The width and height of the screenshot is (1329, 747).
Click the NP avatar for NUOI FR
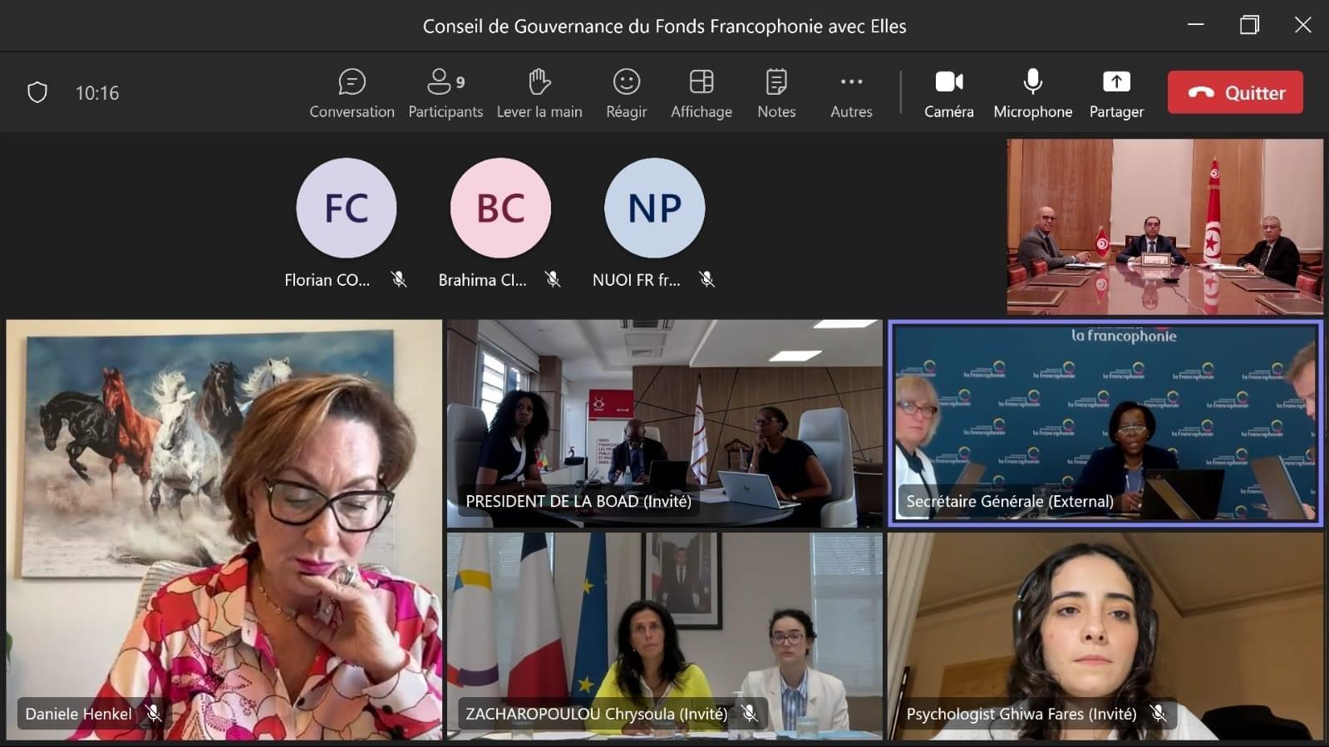point(654,208)
